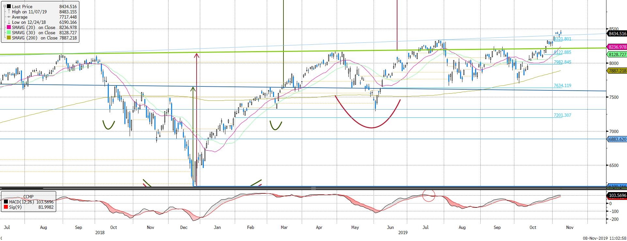The height and width of the screenshot is (241, 627).
Task: Click the 7717.448 average value in legend
Action: coord(68,17)
